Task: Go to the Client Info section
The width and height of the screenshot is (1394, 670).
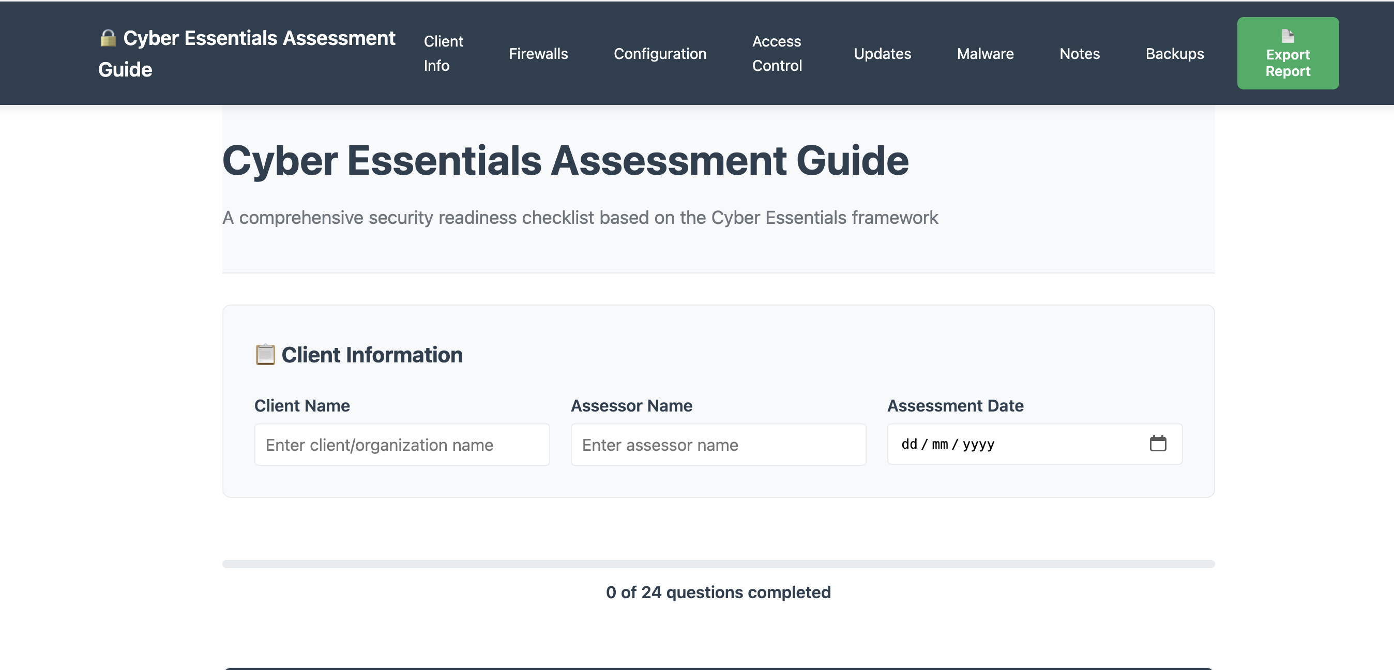Action: click(x=443, y=54)
